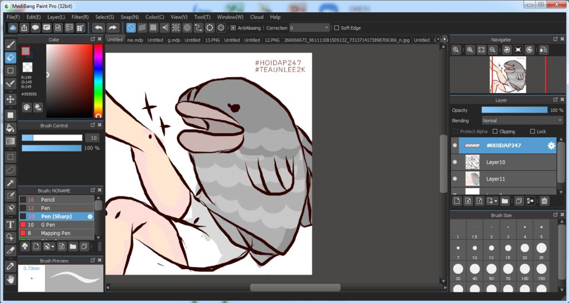Delete layer with the trash icon
The image size is (569, 303).
coord(544,201)
